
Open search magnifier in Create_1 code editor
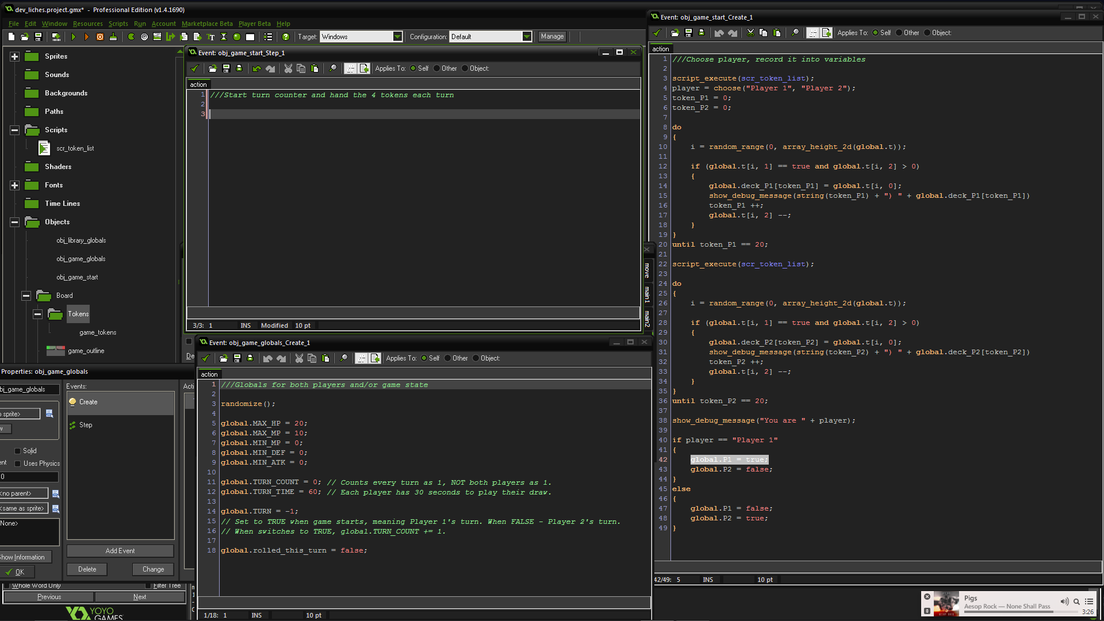(x=795, y=33)
